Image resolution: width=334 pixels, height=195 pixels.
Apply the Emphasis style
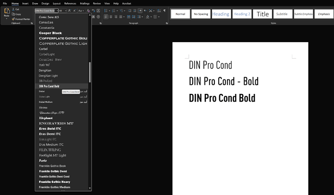coord(324,14)
